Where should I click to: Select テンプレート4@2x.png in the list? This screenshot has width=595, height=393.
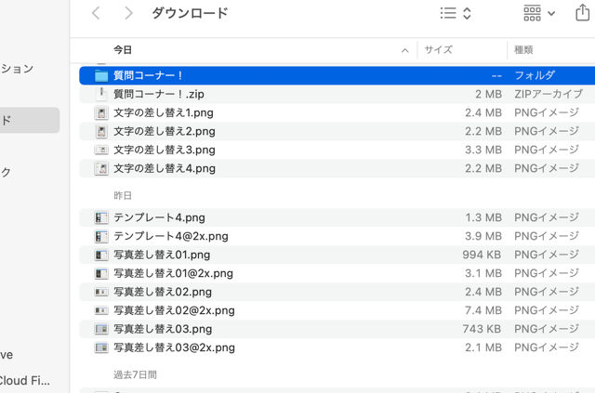[x=171, y=236]
